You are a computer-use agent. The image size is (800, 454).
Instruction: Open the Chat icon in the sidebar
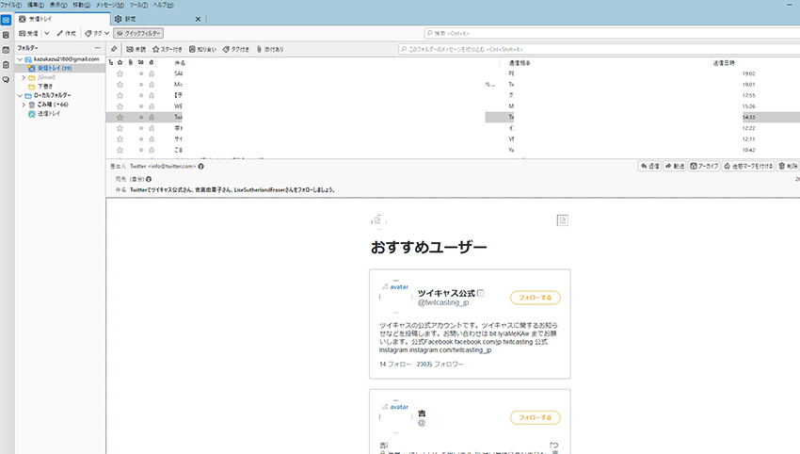coord(6,80)
